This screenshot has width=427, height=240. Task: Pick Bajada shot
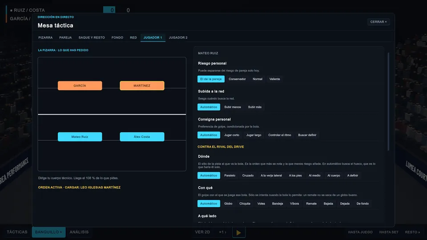328,204
